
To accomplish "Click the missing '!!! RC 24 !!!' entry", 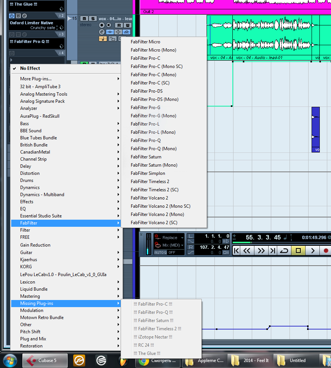I will click(161, 345).
